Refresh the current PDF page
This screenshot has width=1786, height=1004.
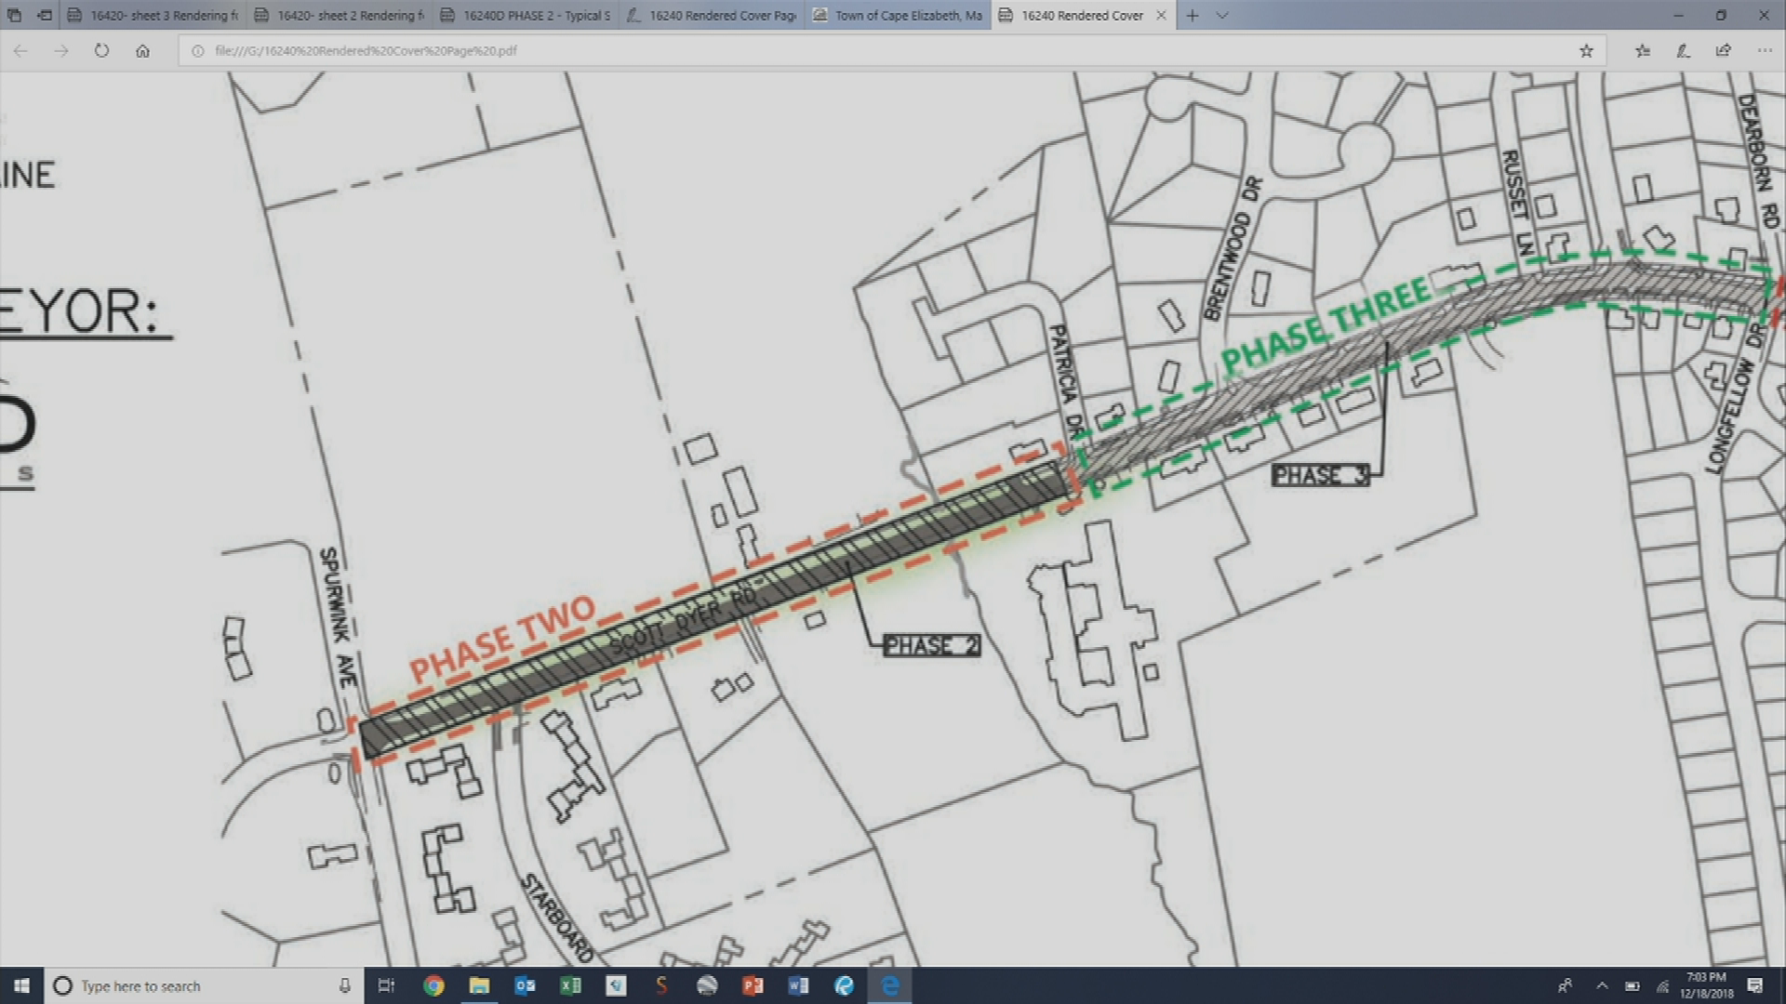102,51
